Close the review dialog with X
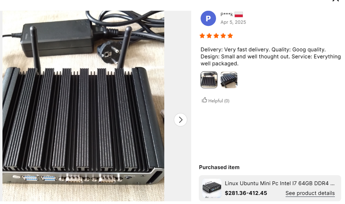 pos(336,1)
